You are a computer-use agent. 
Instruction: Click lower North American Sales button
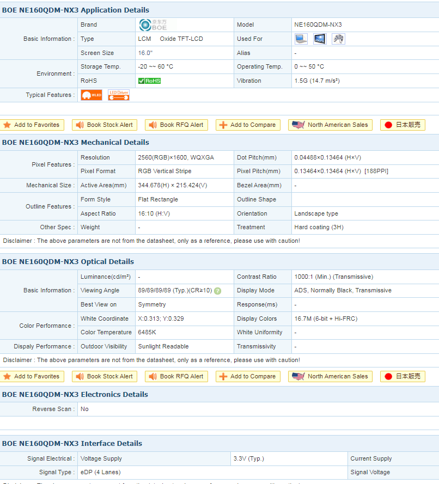(330, 377)
